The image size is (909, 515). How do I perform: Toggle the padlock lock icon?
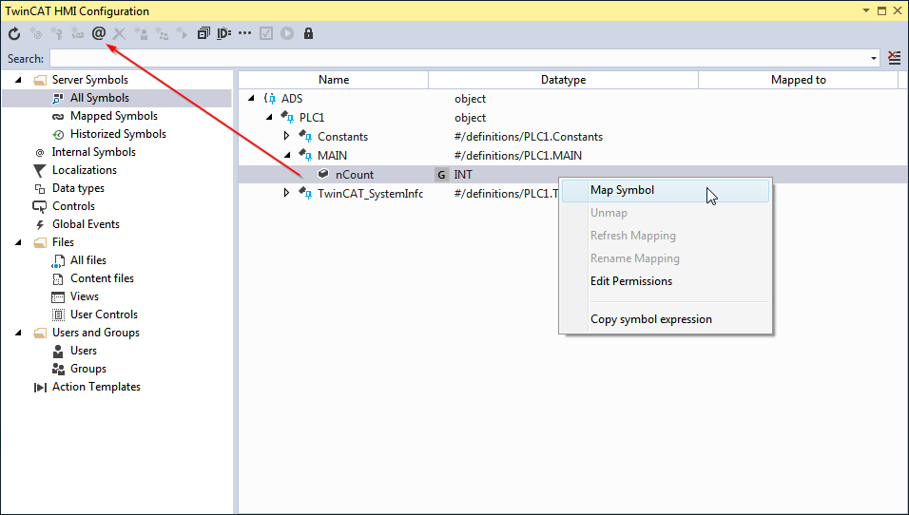tap(308, 33)
